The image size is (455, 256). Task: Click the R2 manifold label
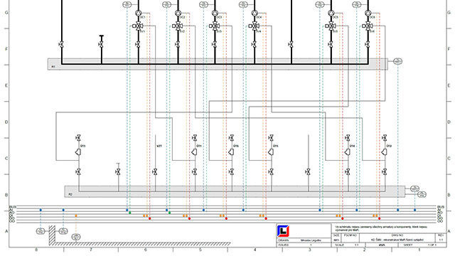pyautogui.click(x=70, y=194)
